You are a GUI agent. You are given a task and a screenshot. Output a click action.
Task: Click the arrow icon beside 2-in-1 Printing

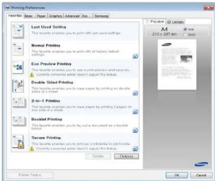(135, 112)
